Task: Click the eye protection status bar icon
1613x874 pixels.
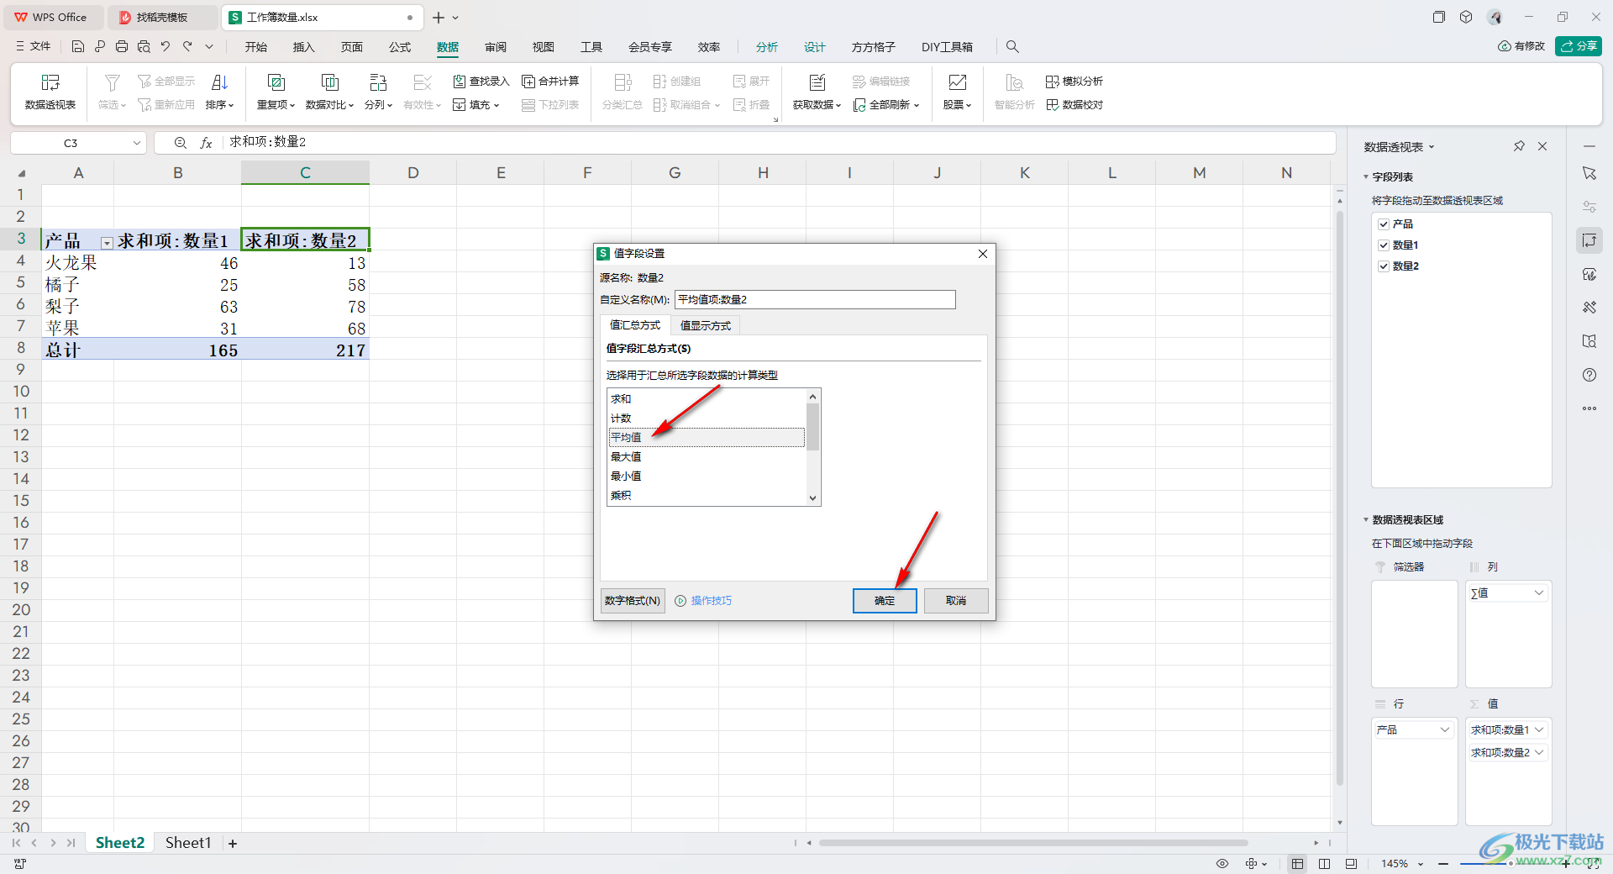Action: coord(1222,864)
